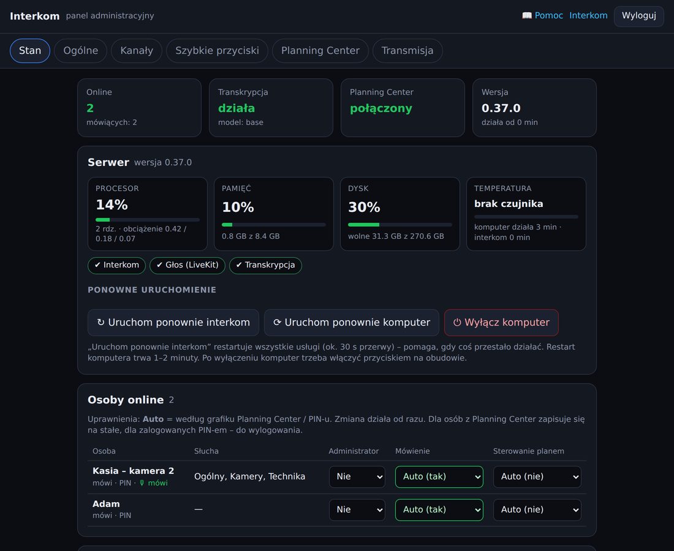Click the name "Adam" in the online list
The height and width of the screenshot is (551, 674).
pos(106,504)
